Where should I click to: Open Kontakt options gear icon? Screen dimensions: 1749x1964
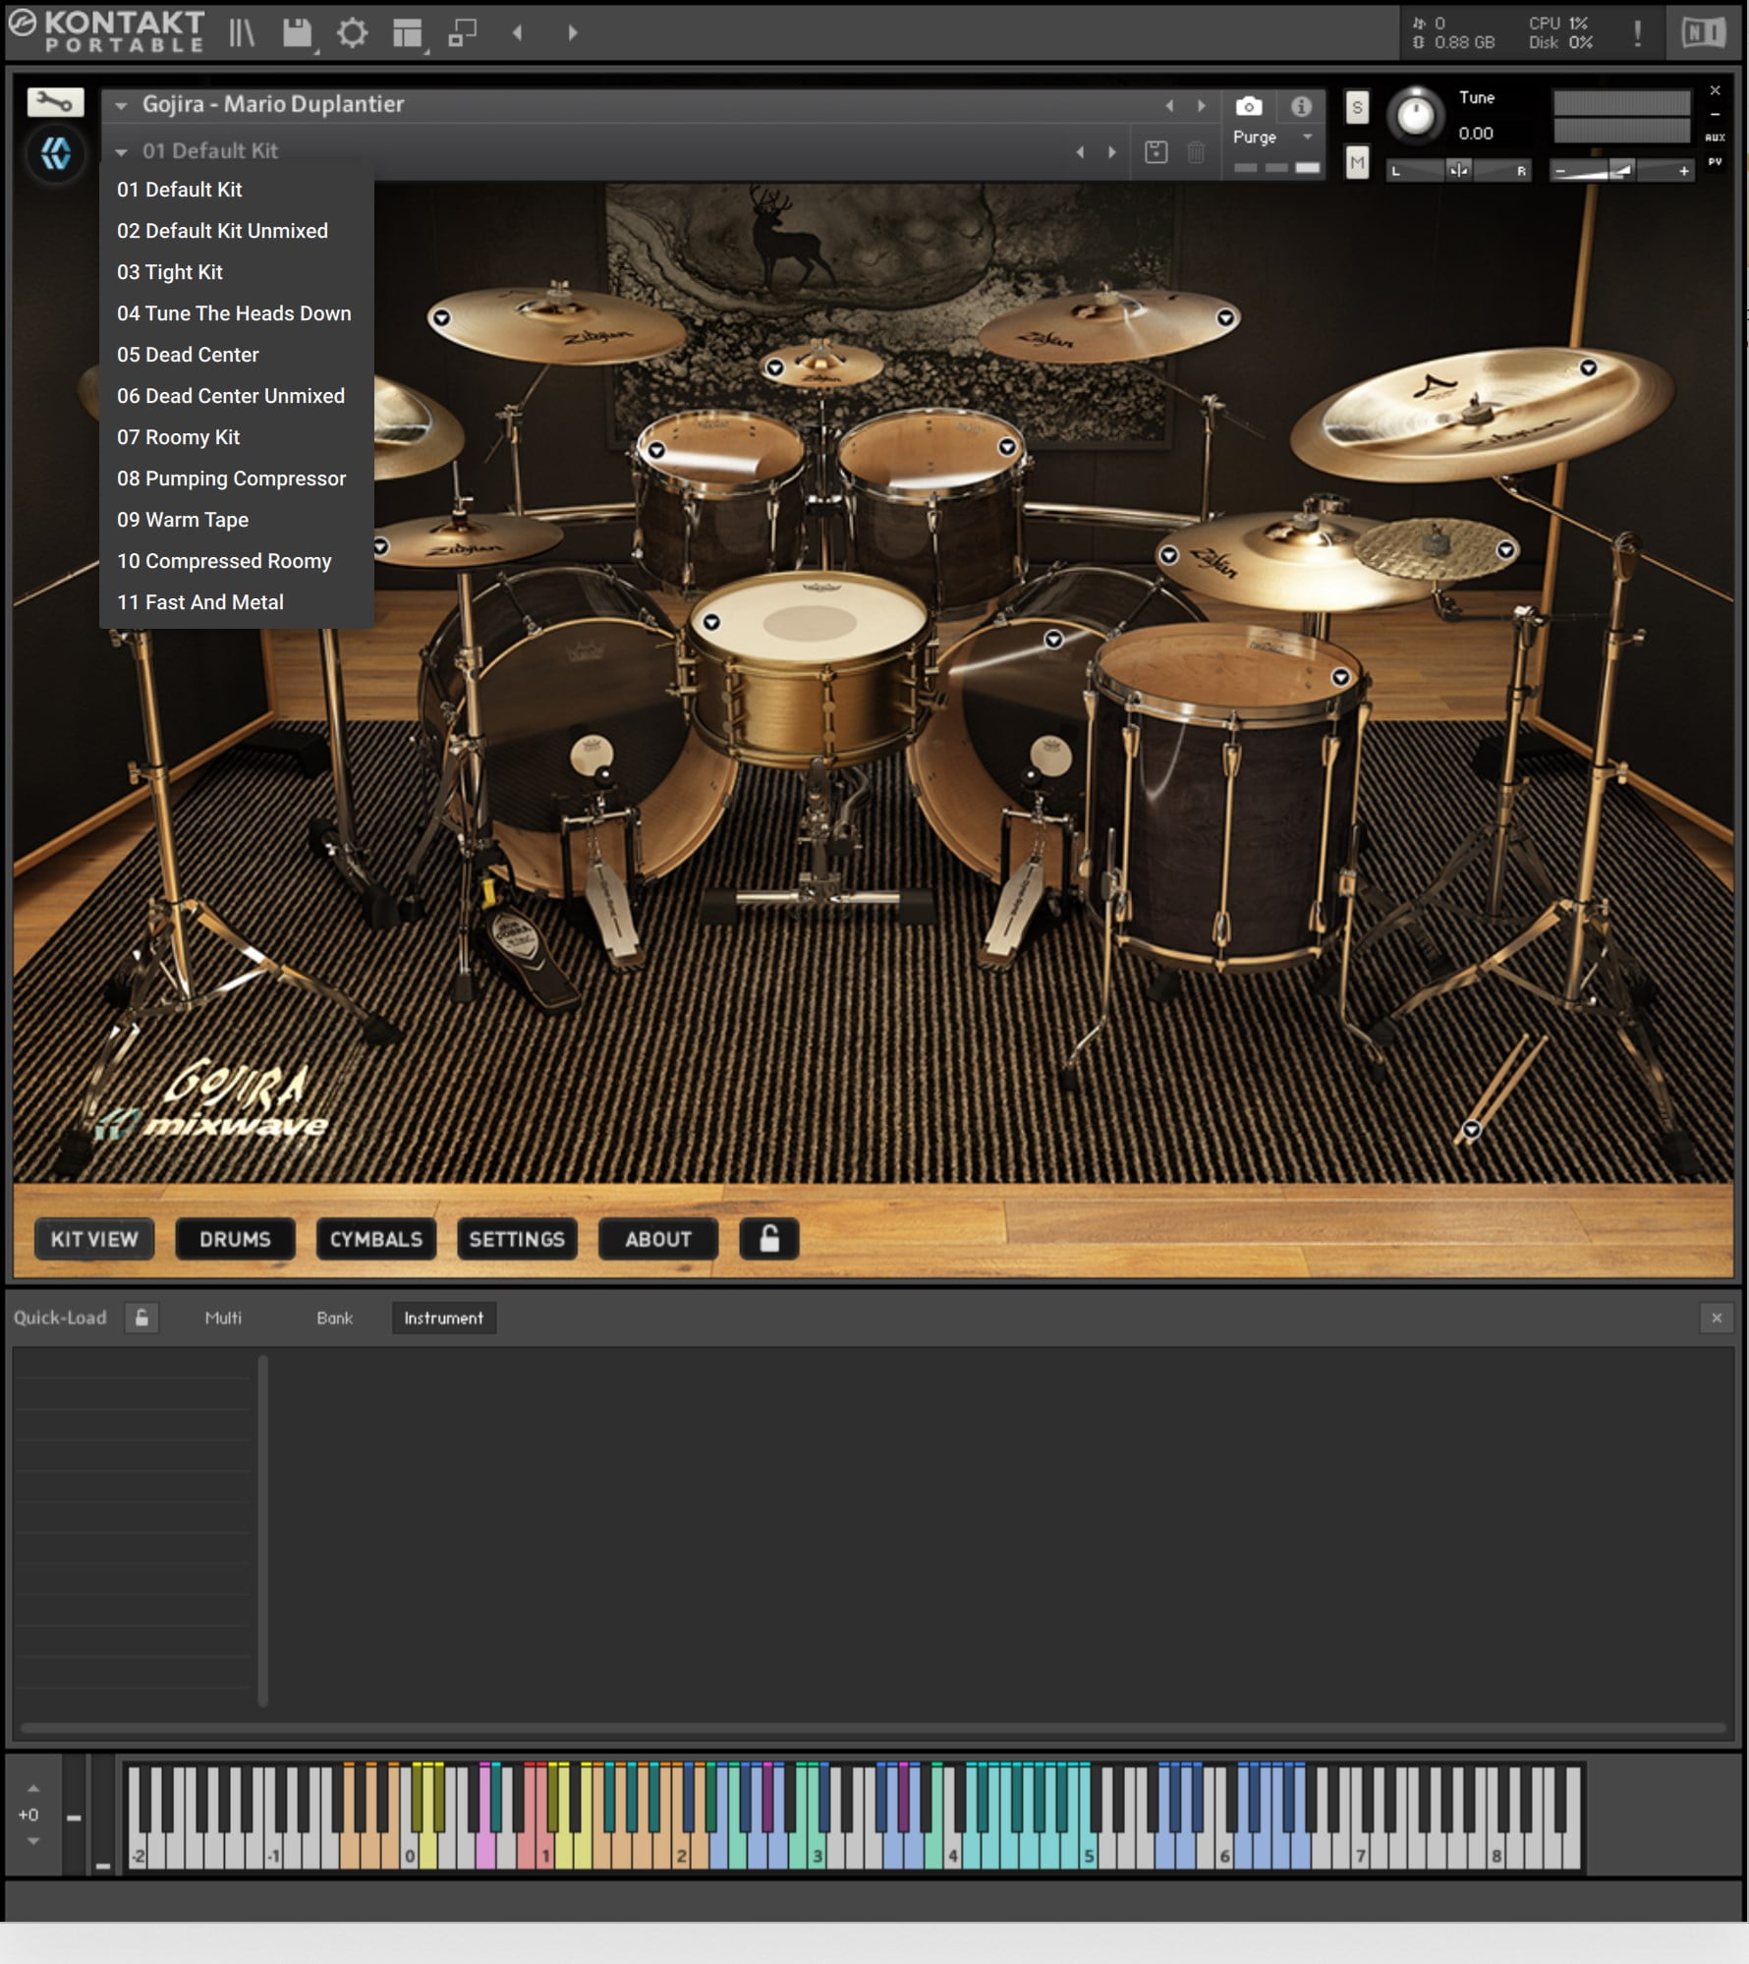[x=352, y=33]
